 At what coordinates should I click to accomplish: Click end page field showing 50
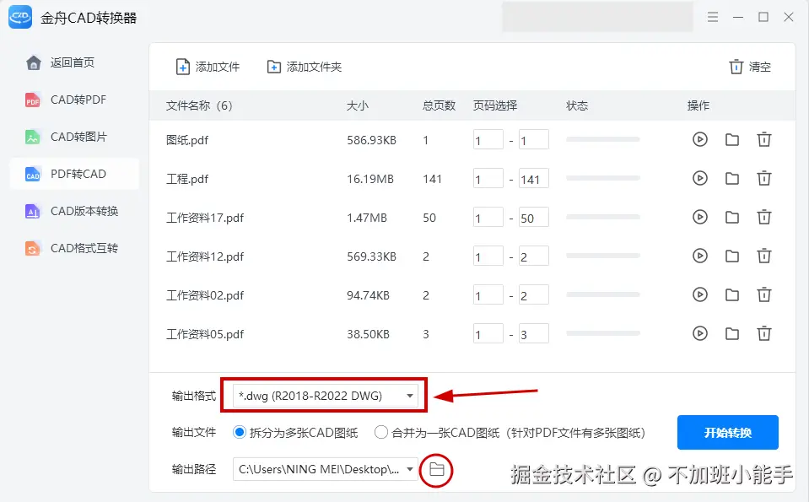[533, 217]
